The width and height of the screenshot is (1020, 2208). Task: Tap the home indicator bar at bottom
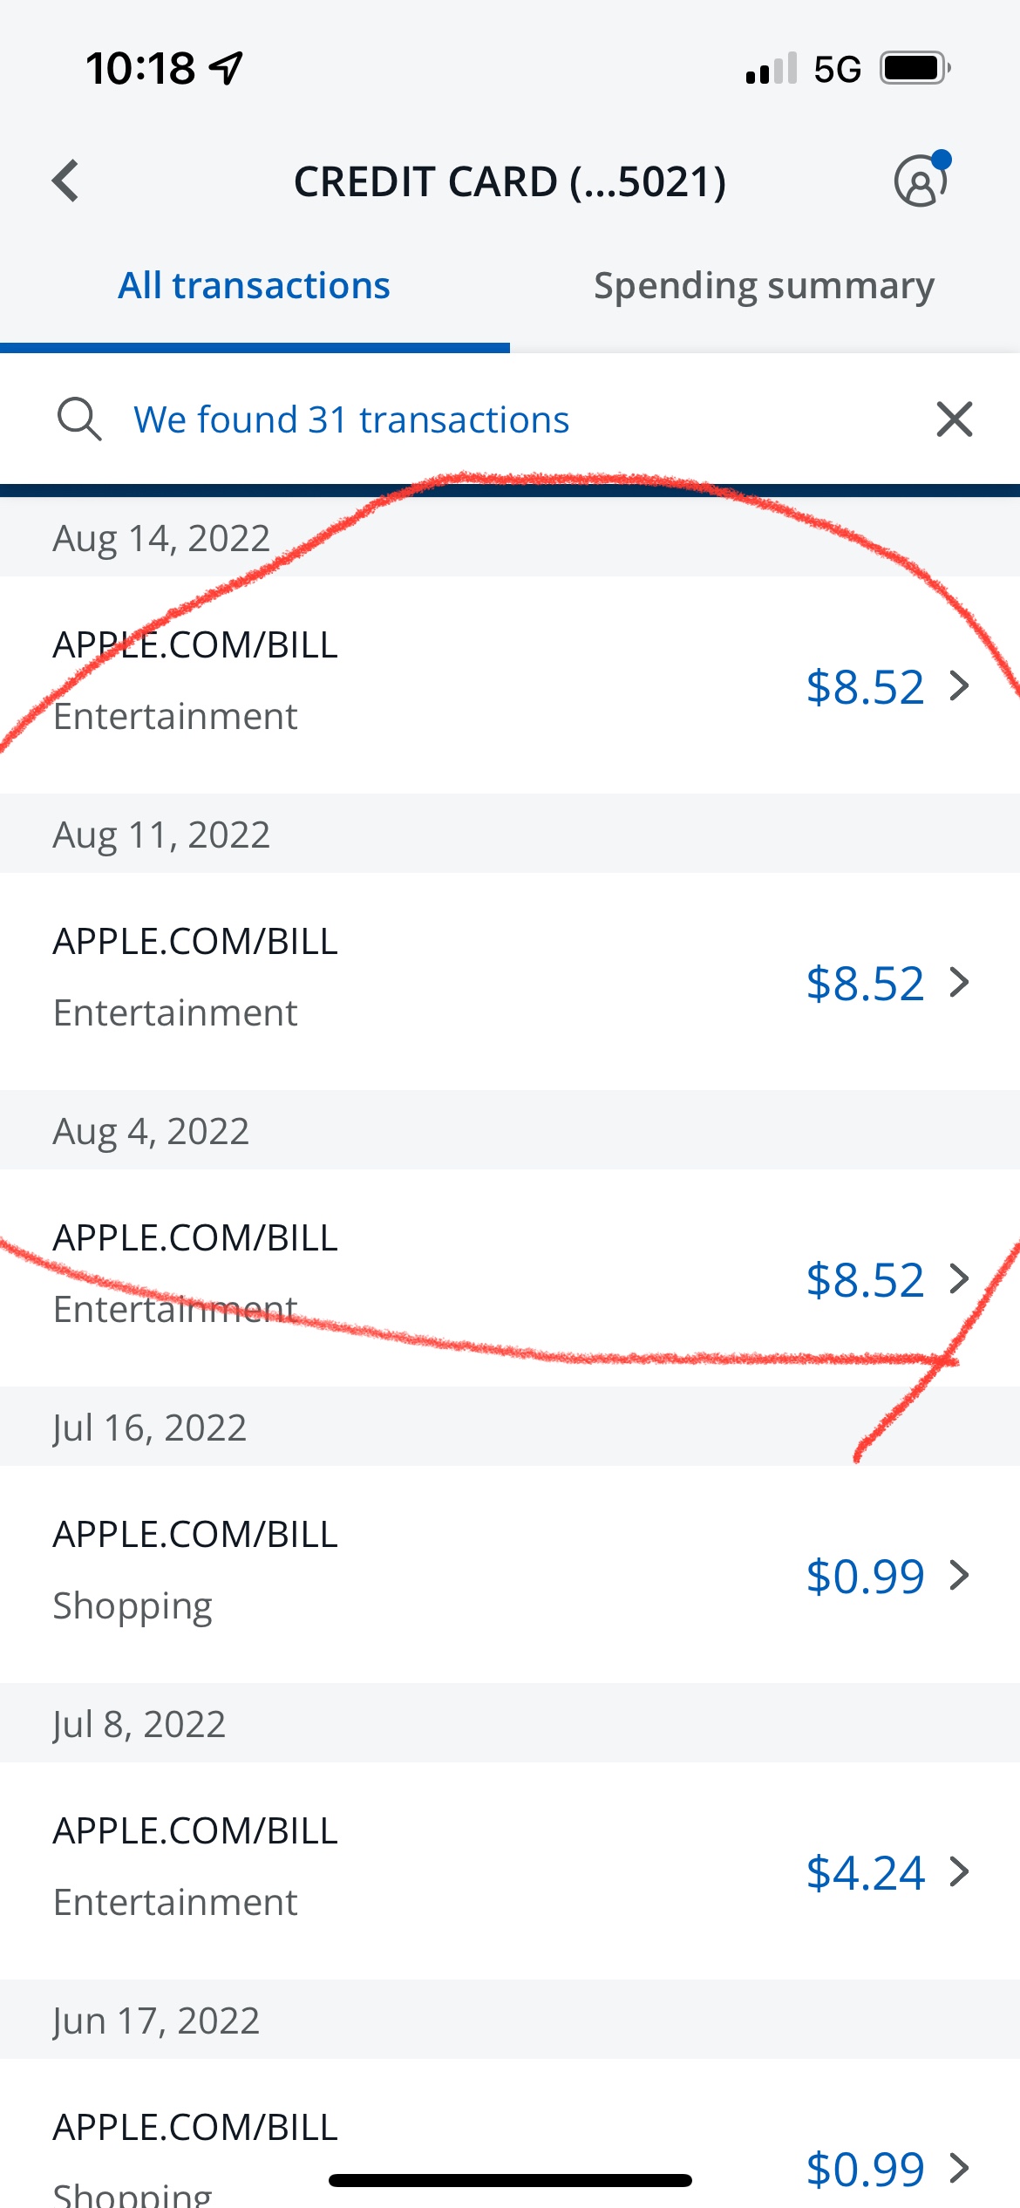(x=510, y=2181)
